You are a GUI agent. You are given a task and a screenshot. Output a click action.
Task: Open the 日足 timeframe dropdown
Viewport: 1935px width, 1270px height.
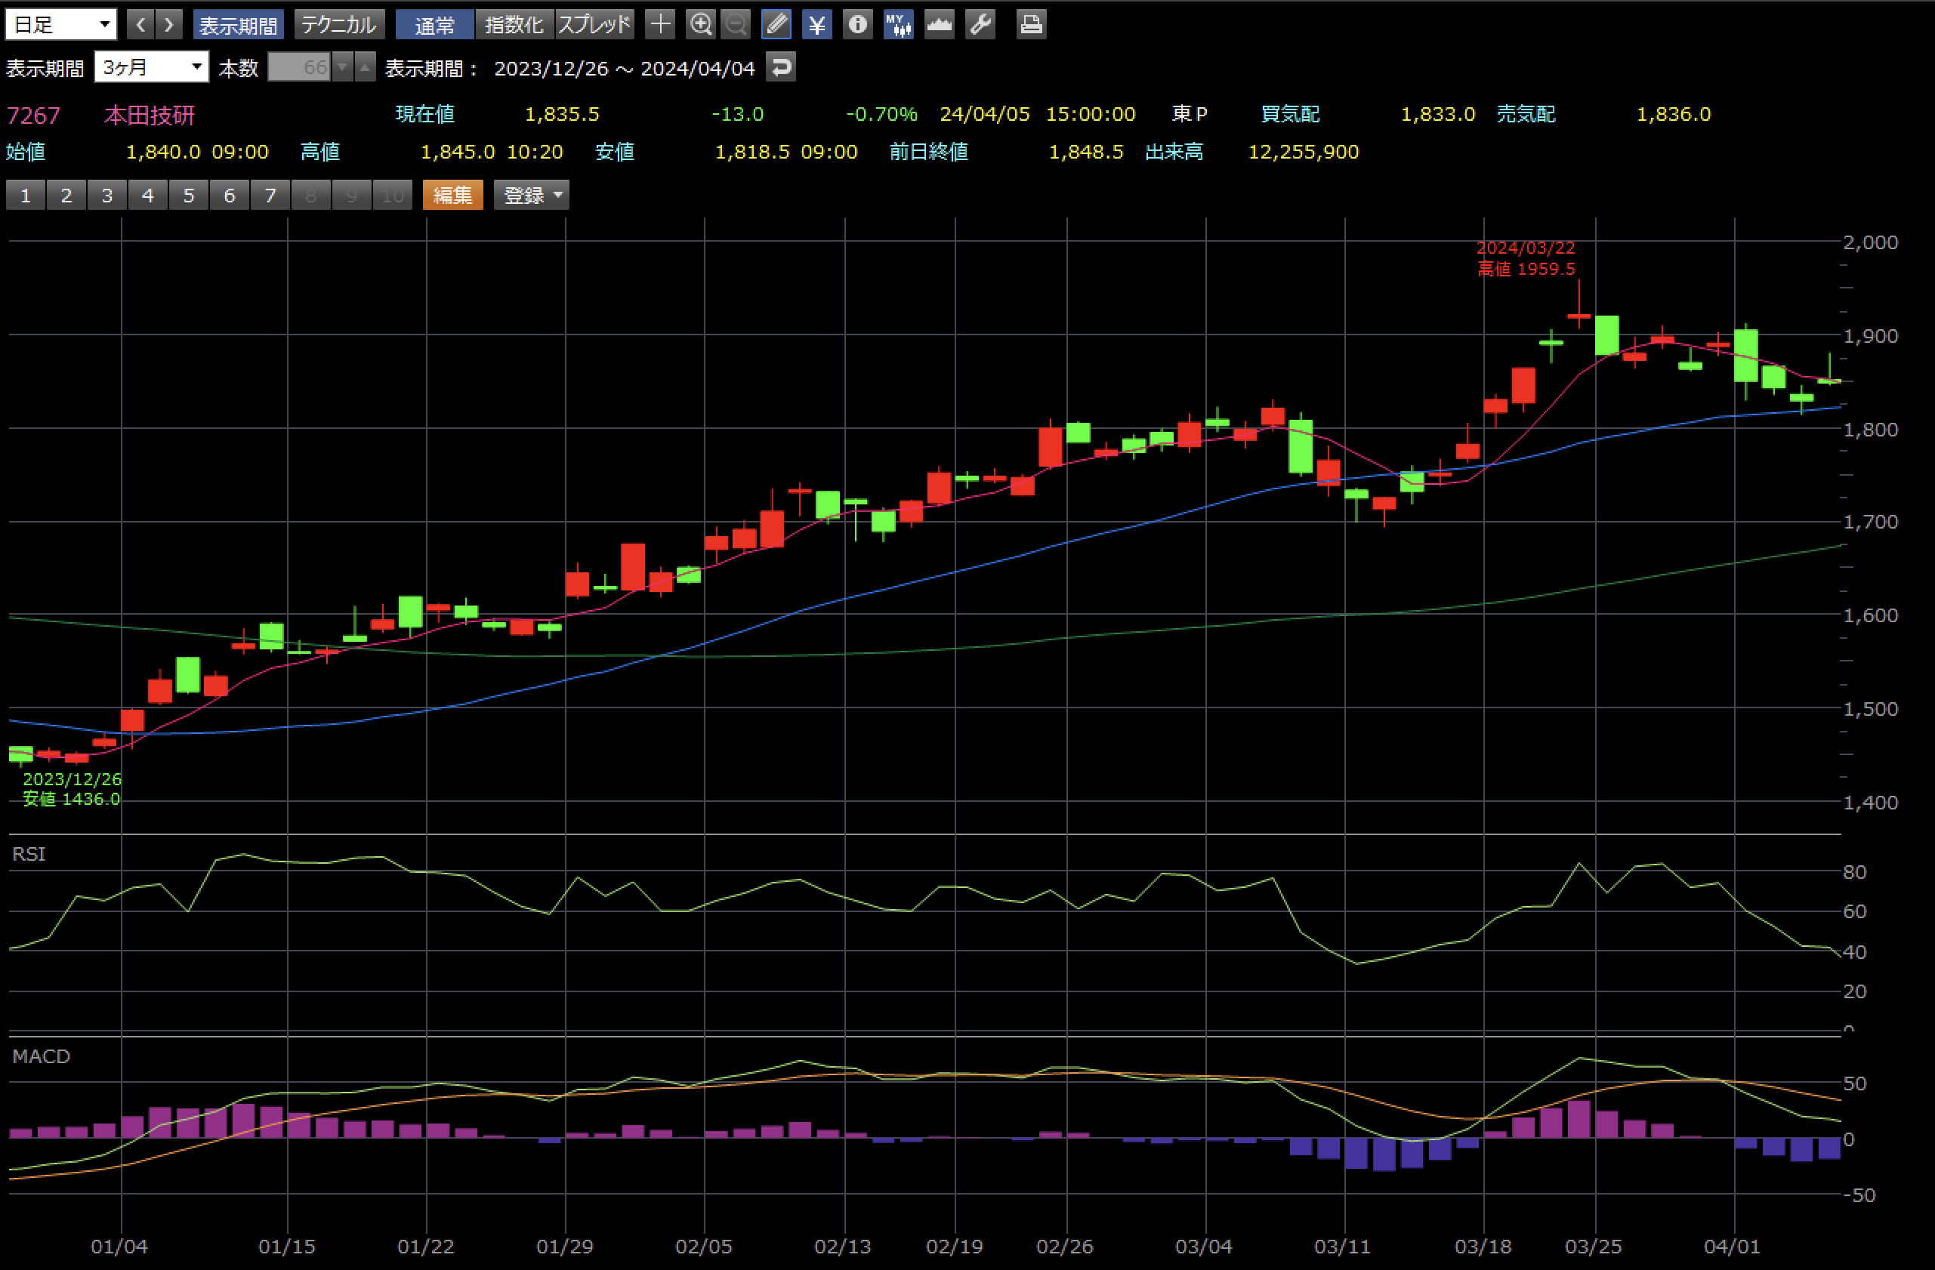[x=61, y=24]
